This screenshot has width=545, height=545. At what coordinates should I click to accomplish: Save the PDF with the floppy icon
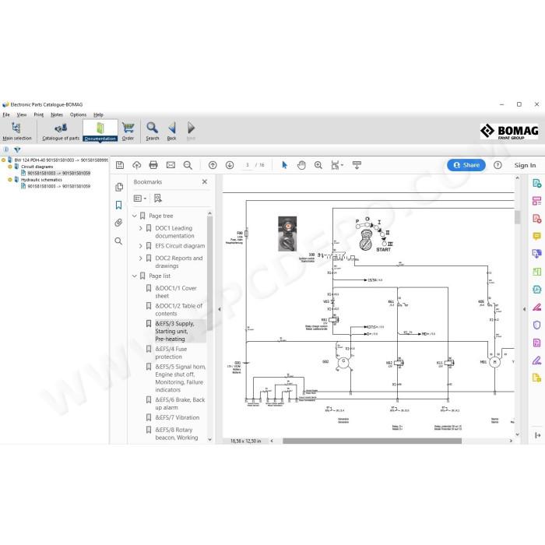pos(120,165)
